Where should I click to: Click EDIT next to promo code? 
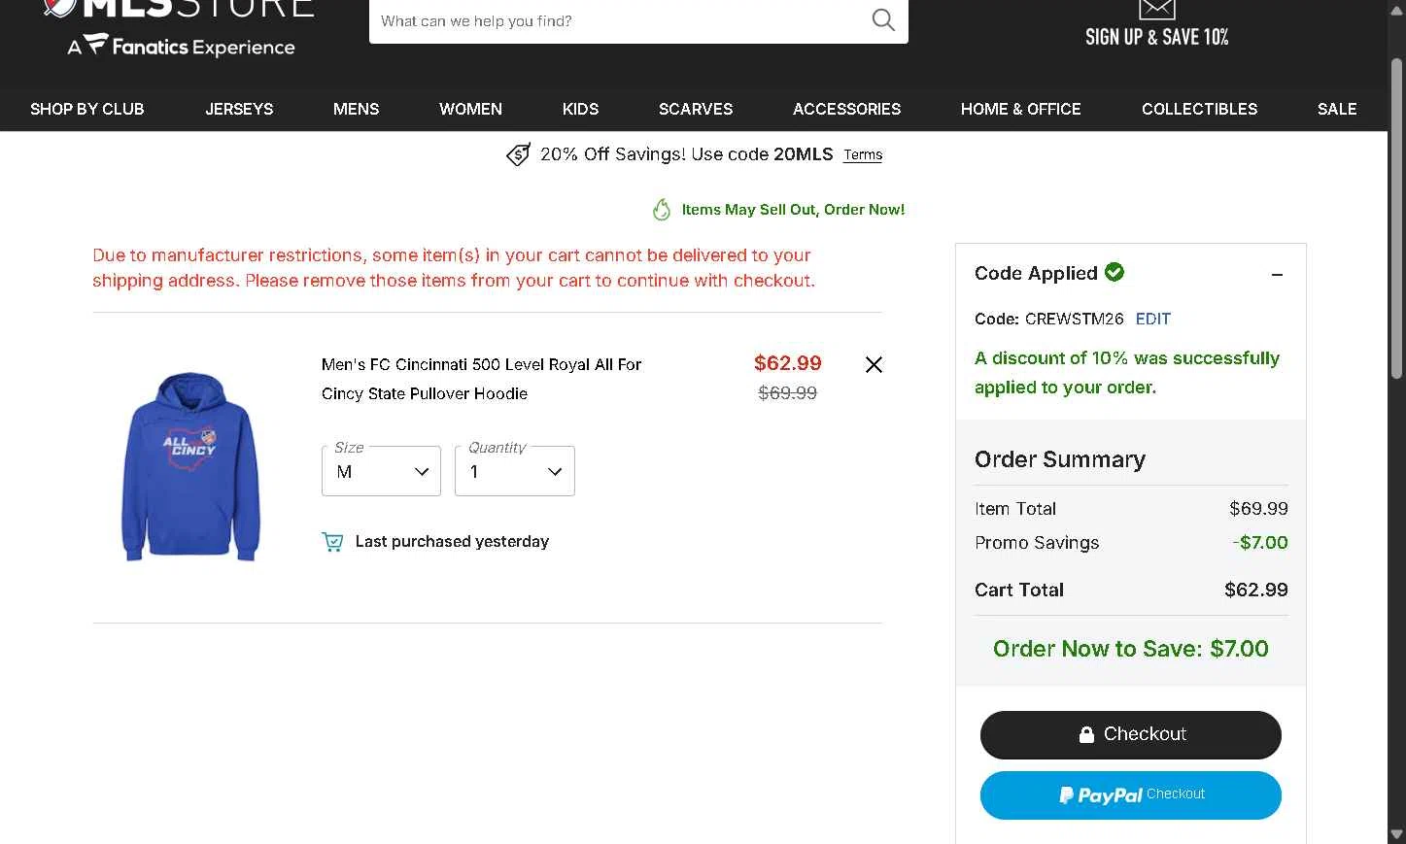click(x=1152, y=319)
